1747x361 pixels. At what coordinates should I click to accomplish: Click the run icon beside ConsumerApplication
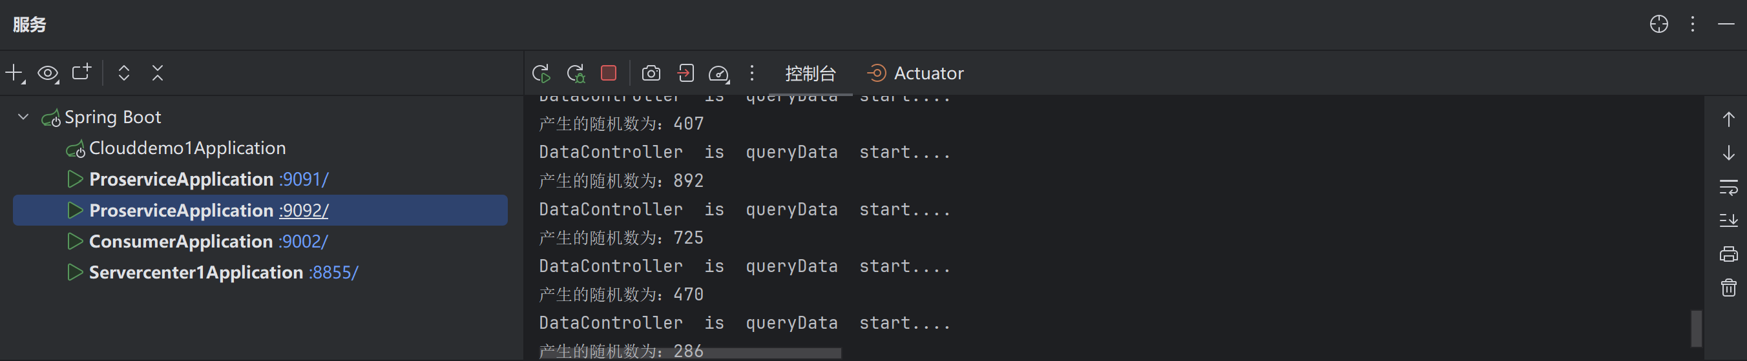[x=74, y=242]
